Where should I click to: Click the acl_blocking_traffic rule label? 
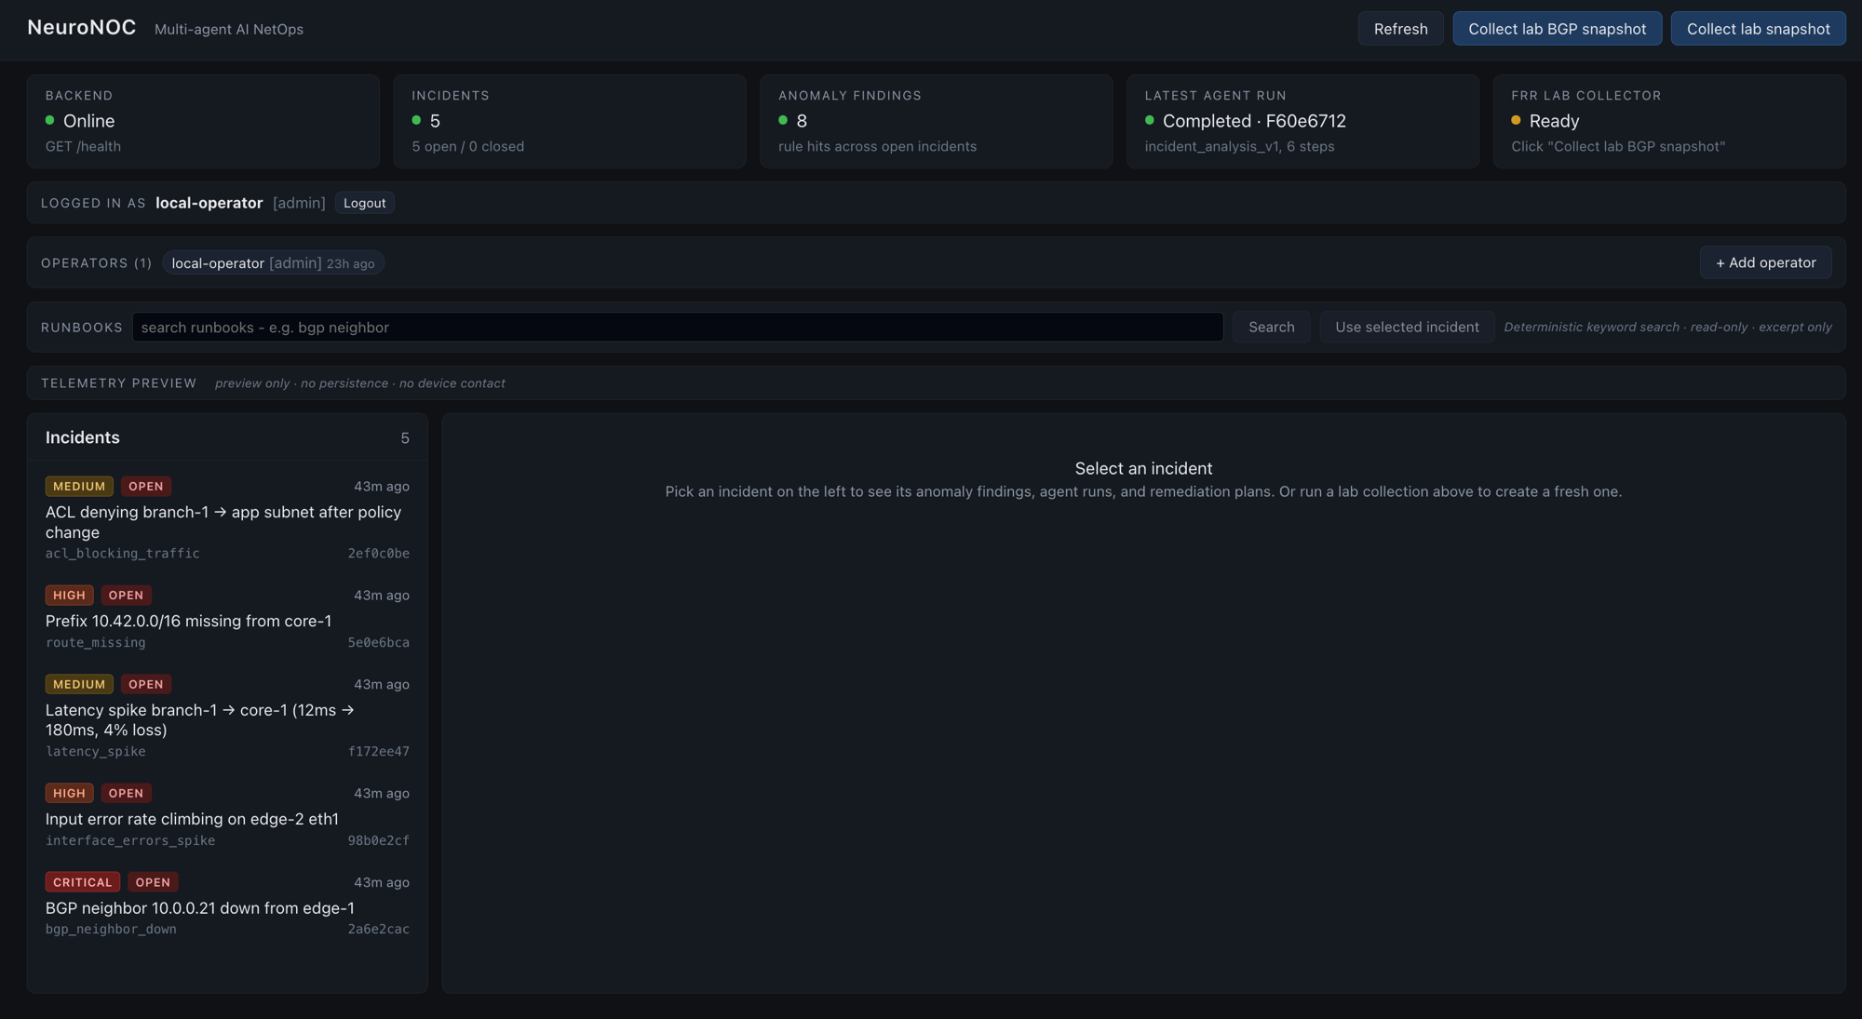tap(123, 553)
